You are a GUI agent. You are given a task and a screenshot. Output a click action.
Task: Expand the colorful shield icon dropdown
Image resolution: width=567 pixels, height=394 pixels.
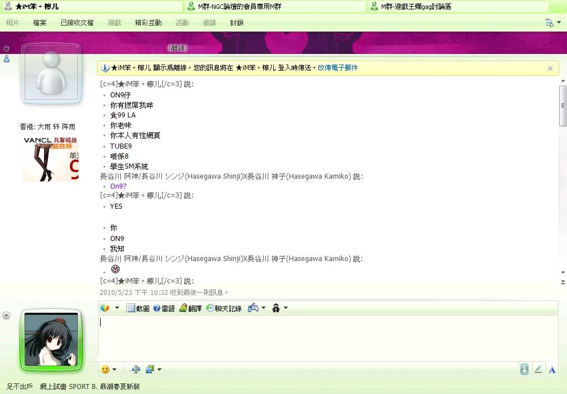click(117, 308)
